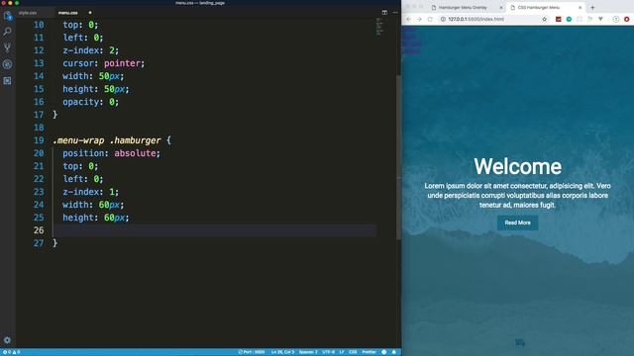
Task: Go forward in the browser
Action: [419, 19]
